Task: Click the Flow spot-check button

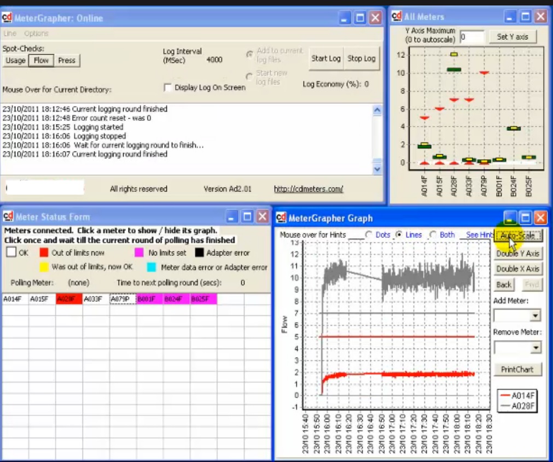Action: coord(41,60)
